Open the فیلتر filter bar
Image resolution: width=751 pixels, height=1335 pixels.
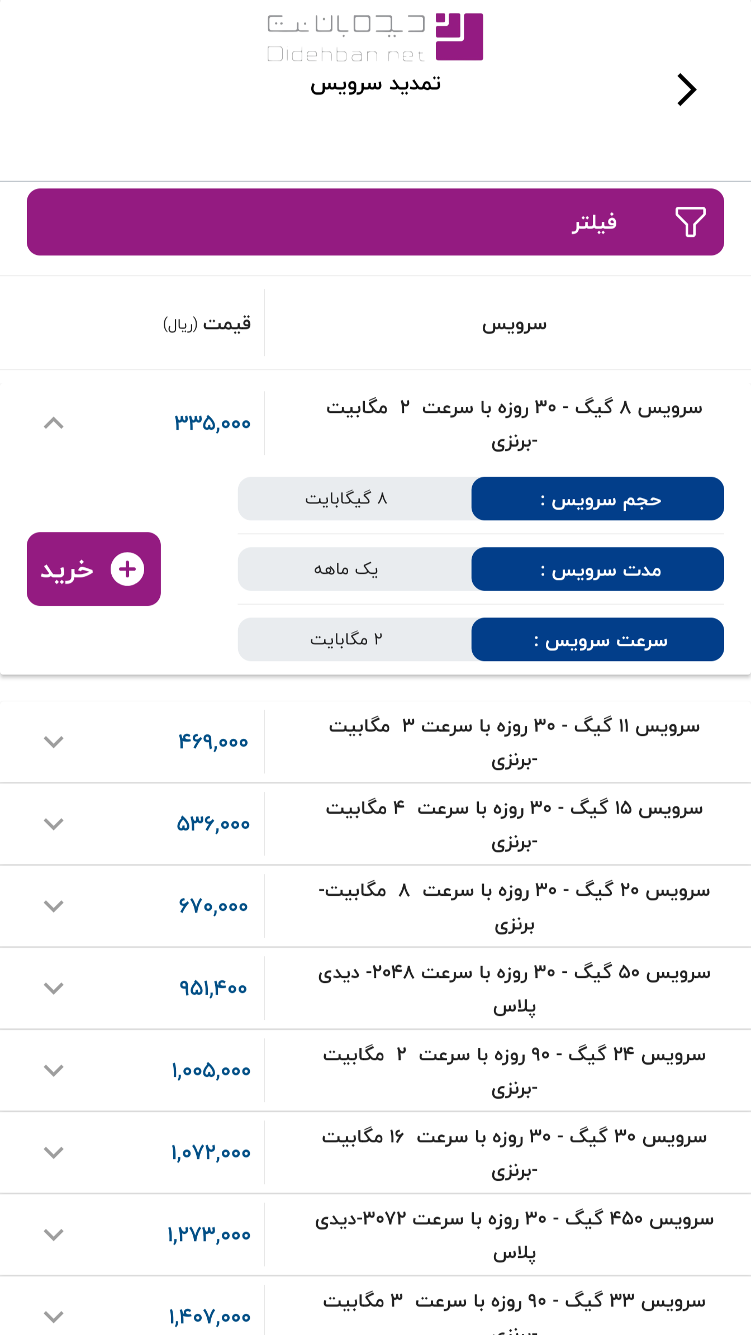coord(375,222)
